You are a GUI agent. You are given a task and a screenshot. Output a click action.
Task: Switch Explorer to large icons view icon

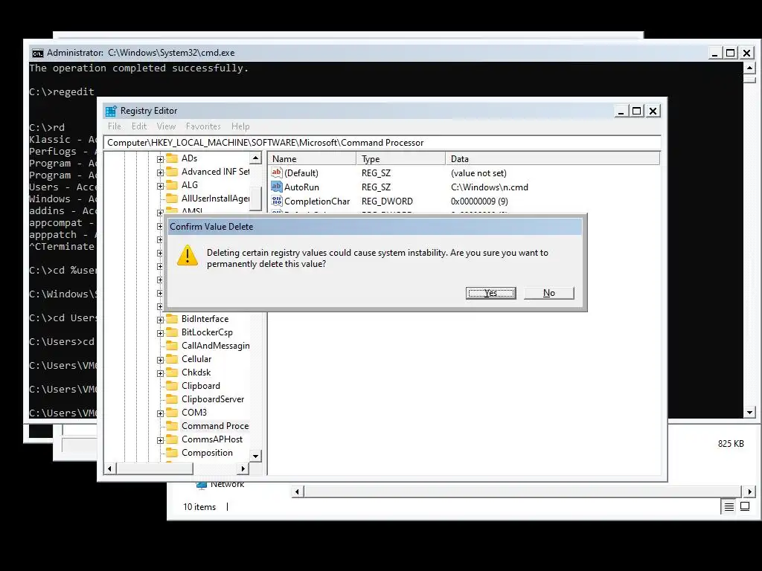pyautogui.click(x=745, y=506)
